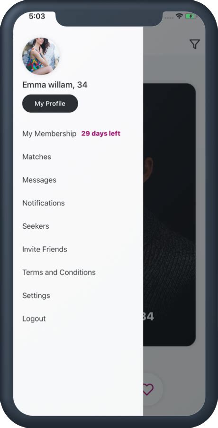Tap the 29 days left label
The height and width of the screenshot is (428, 218).
coord(100,134)
